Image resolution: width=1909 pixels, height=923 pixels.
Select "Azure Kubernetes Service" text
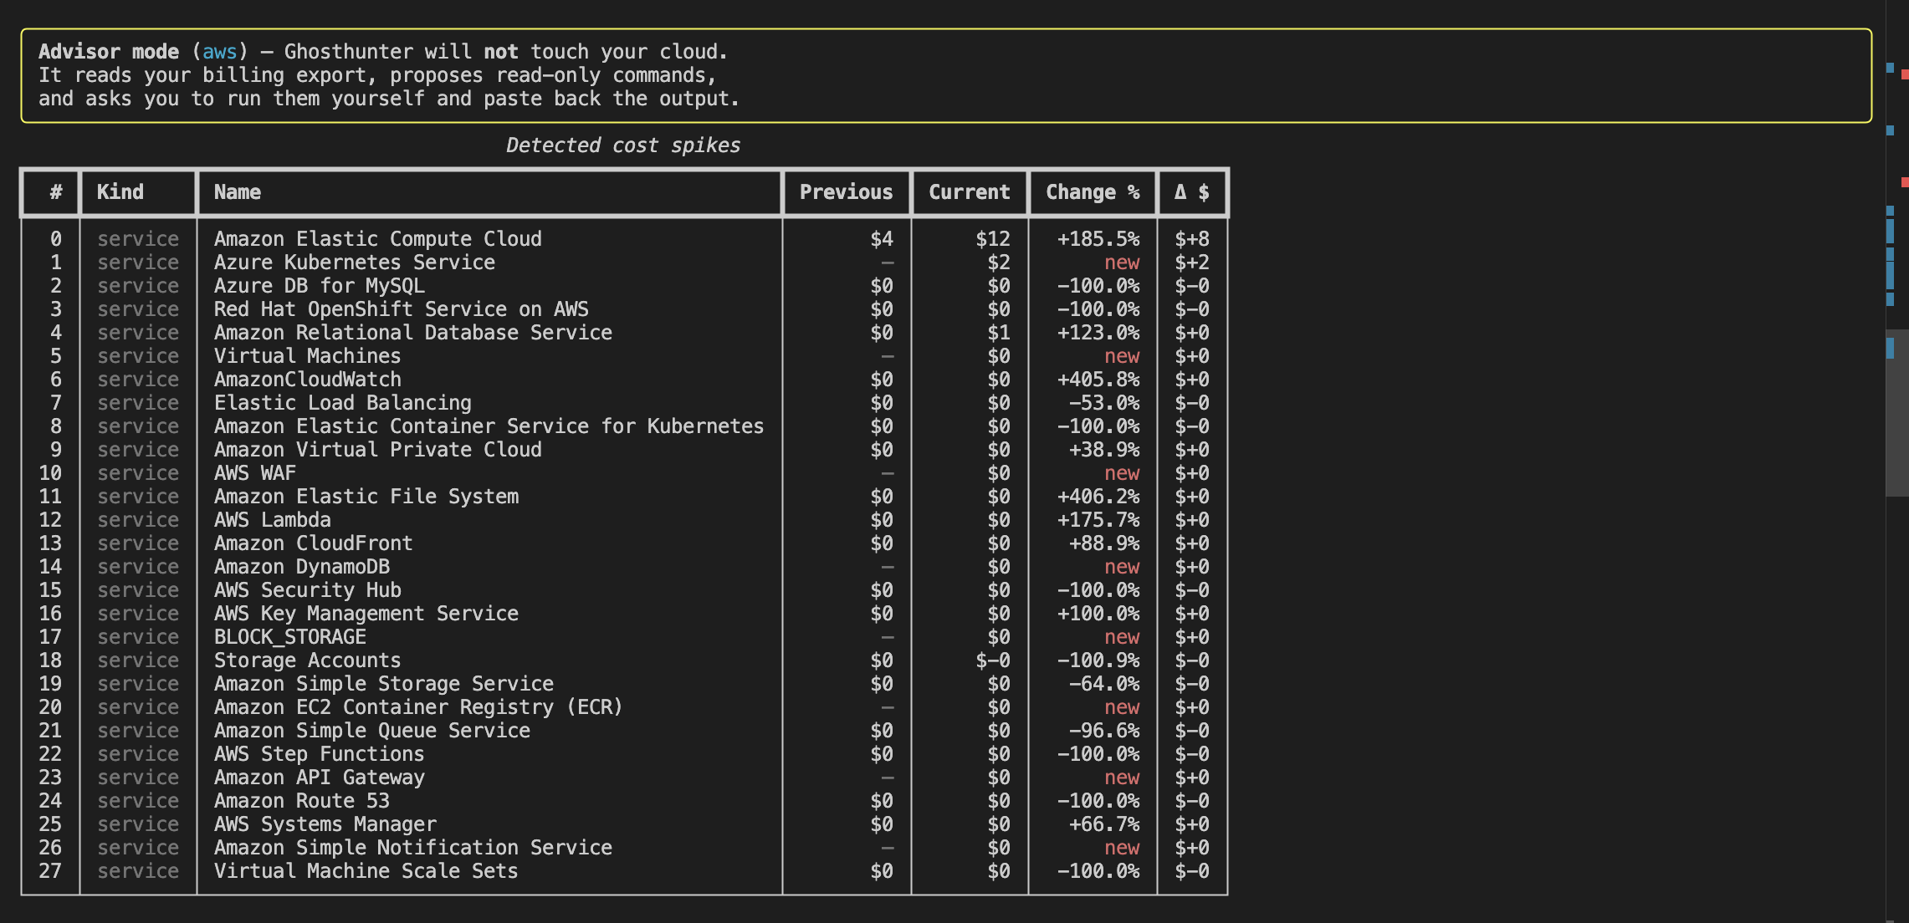point(355,263)
